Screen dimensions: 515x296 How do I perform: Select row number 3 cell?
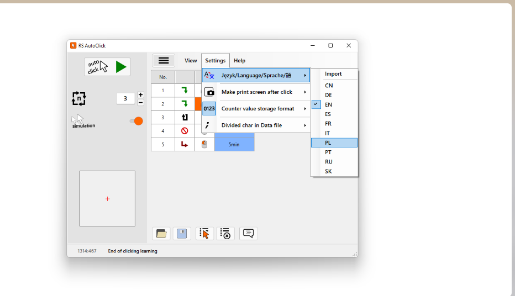point(163,118)
